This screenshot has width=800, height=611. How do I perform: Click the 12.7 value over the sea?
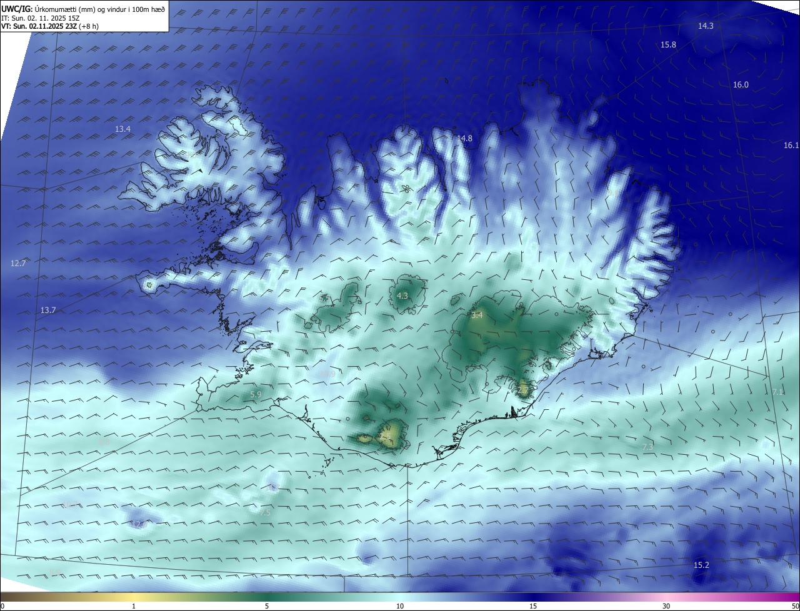click(x=18, y=264)
